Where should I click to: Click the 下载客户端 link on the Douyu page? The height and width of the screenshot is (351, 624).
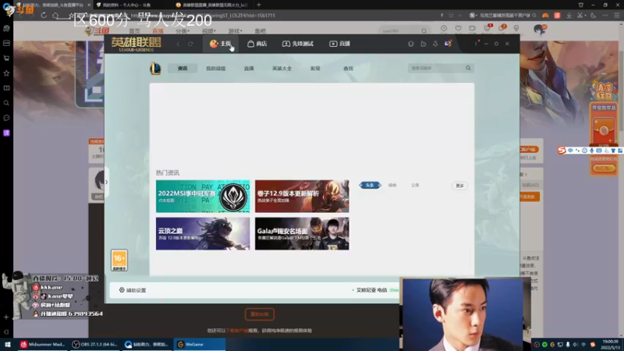coord(237,331)
